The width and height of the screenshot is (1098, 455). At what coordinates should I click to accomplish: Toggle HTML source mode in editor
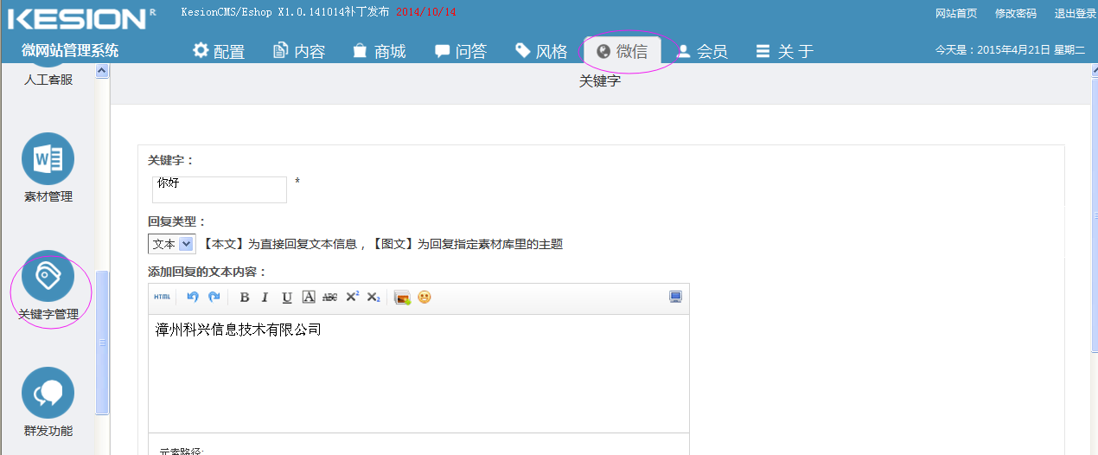pyautogui.click(x=162, y=298)
